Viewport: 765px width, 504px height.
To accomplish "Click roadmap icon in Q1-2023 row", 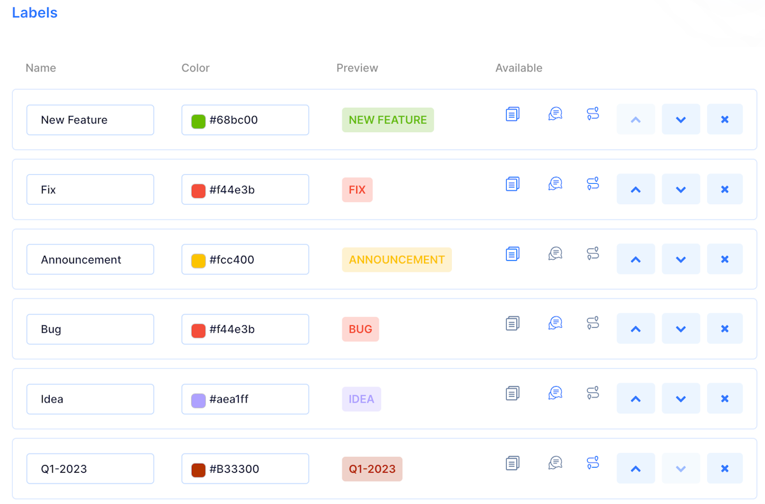I will (593, 463).
